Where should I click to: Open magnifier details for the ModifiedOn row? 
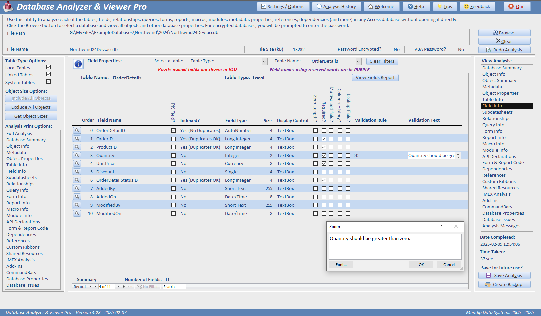click(x=77, y=213)
